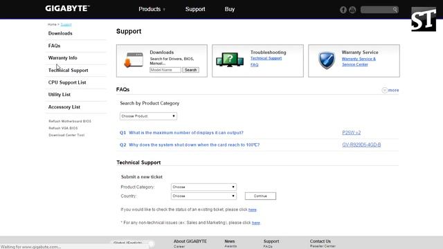Open Technical Support link under Troubleshooting

click(x=266, y=58)
